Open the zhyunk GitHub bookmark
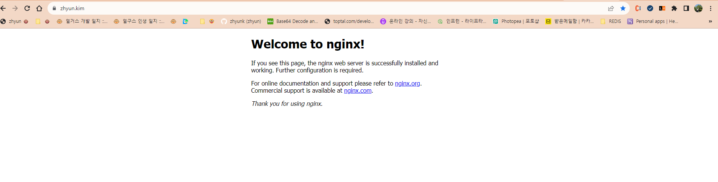The width and height of the screenshot is (718, 182). (241, 21)
